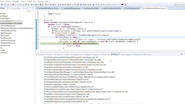Image resolution: width=185 pixels, height=104 pixels.
Task: Select the pom.xml file in Project Explorer
Action: pos(4,53)
